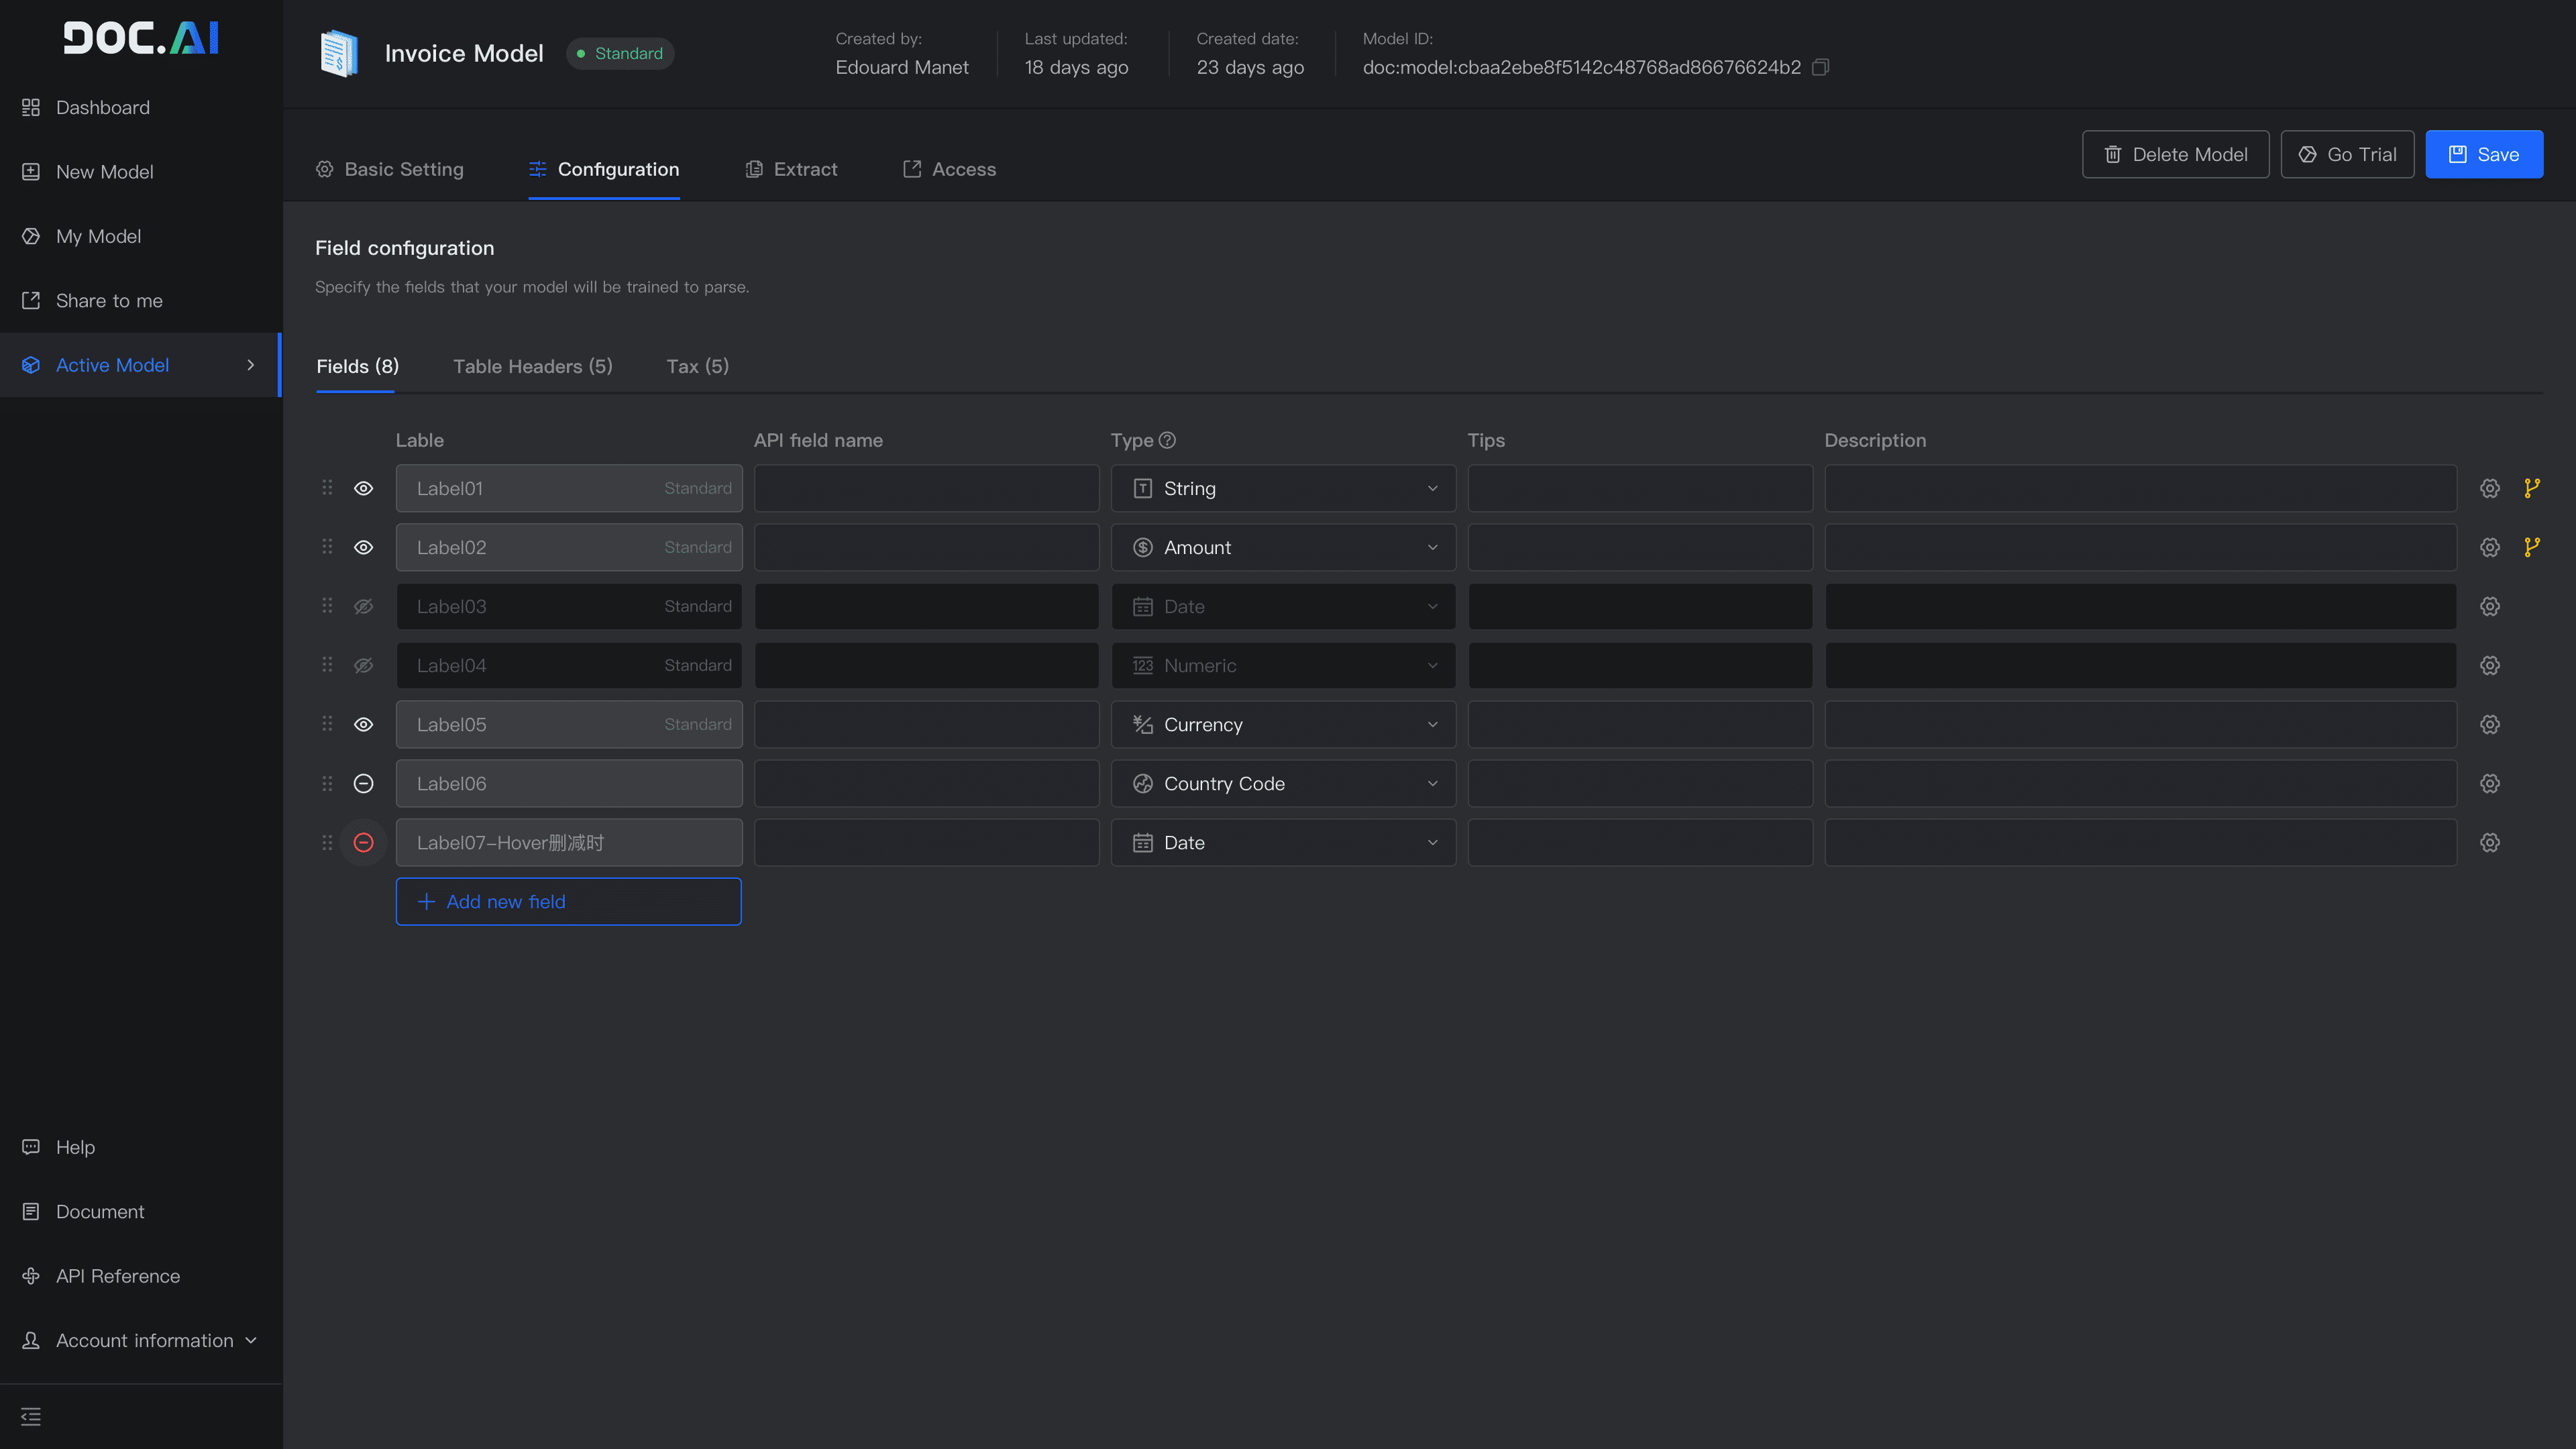This screenshot has width=2576, height=1449.
Task: Open the String type dropdown for Label01
Action: pyautogui.click(x=1283, y=488)
